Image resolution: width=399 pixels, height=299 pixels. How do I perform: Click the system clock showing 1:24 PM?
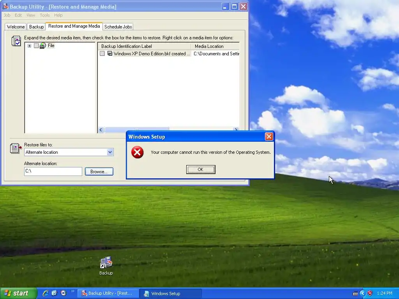tap(385, 294)
